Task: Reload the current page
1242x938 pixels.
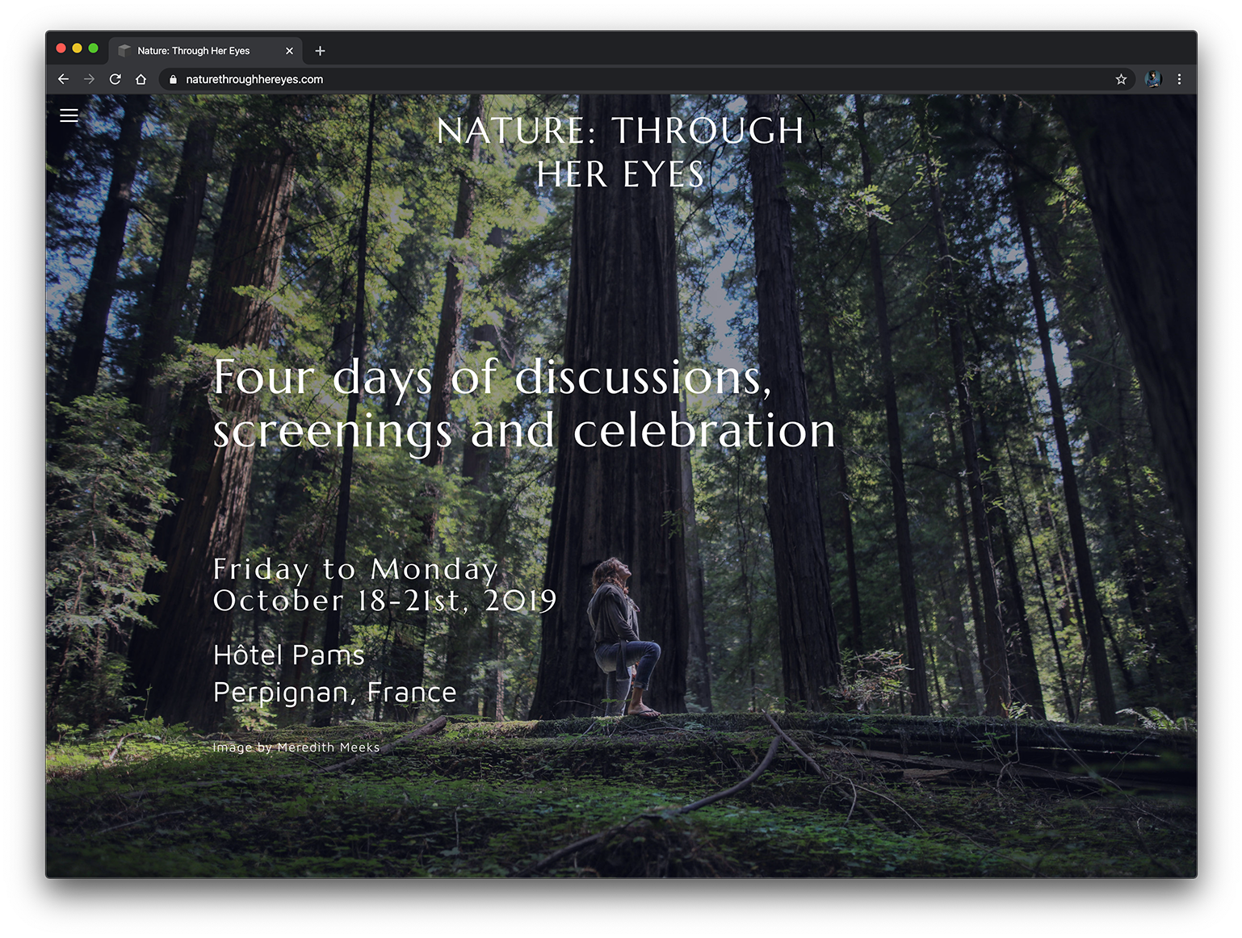Action: 115,79
